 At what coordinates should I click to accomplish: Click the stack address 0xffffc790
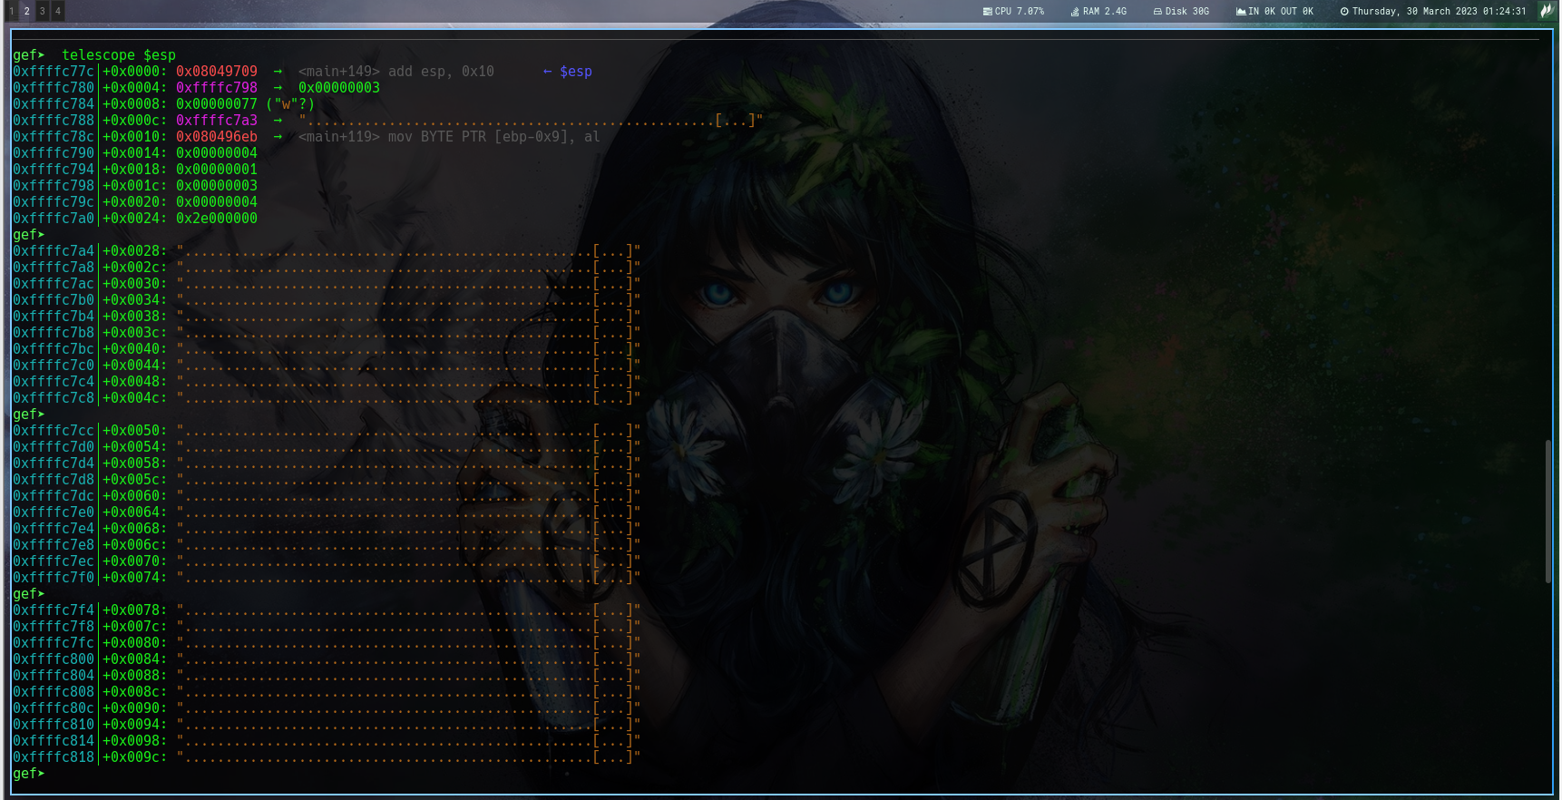pyautogui.click(x=54, y=153)
